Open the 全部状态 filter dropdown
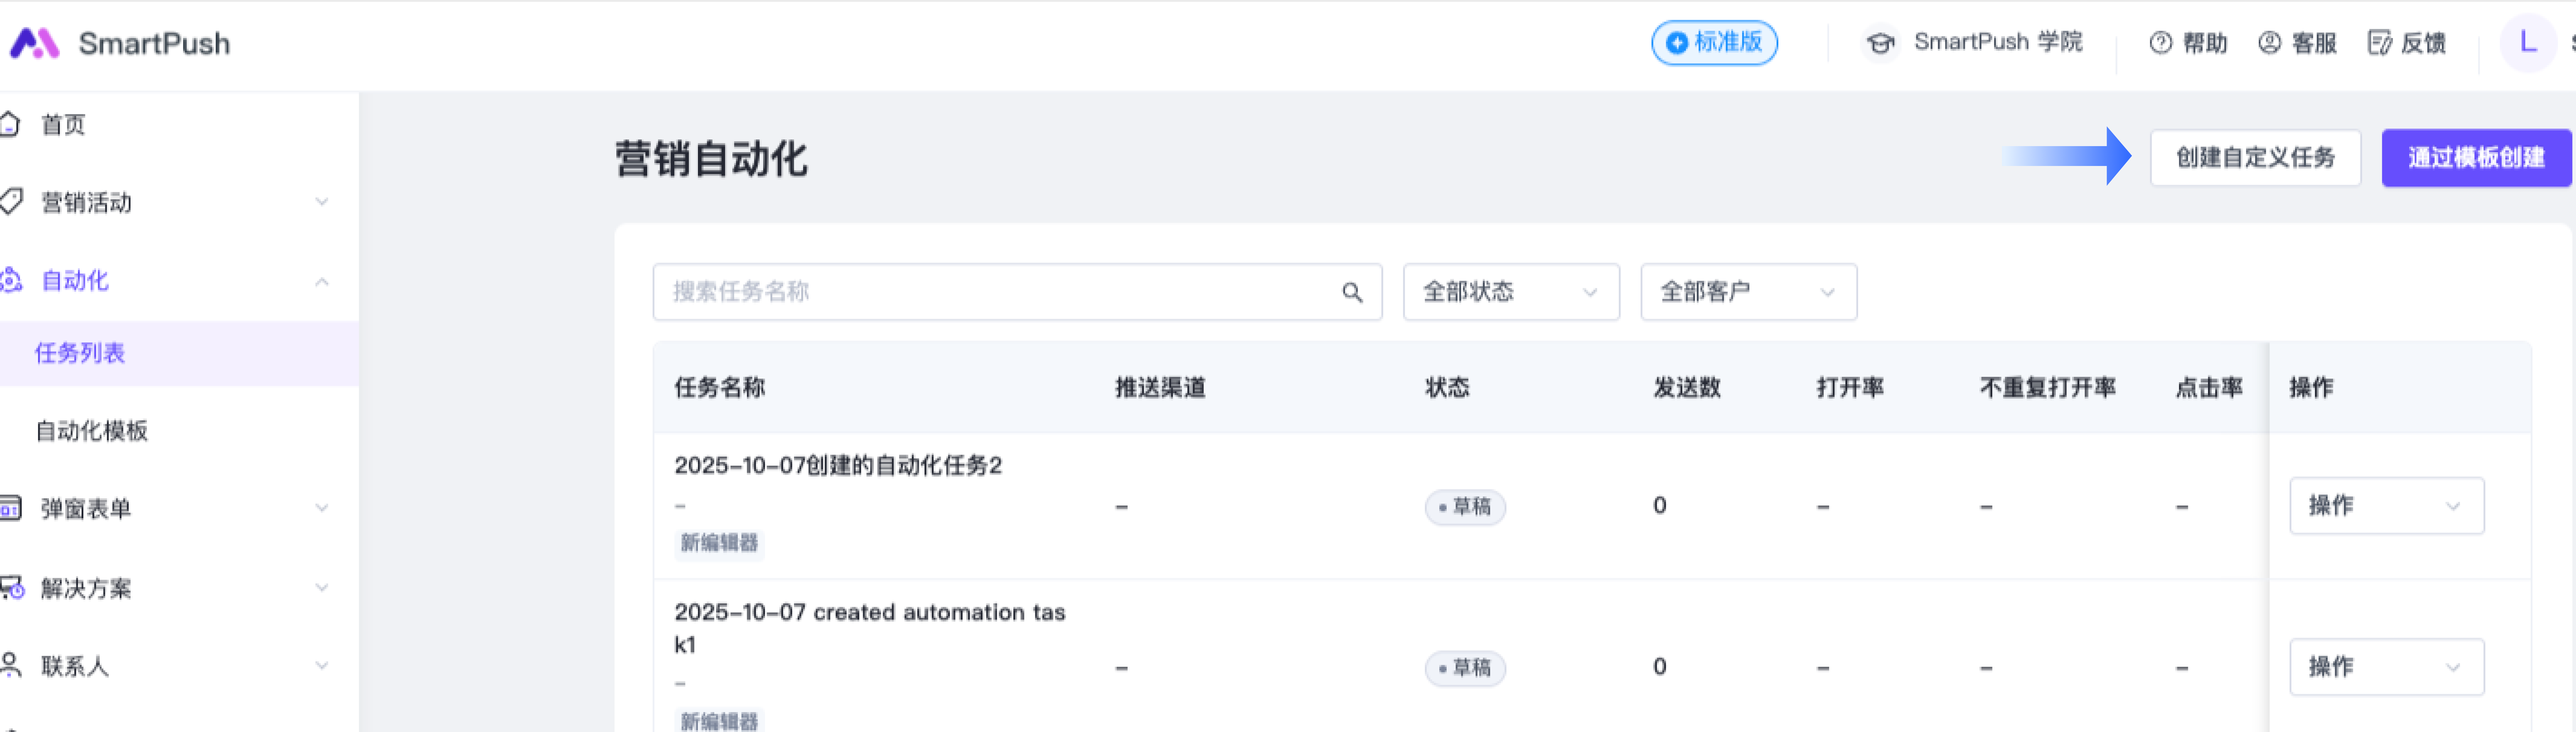The height and width of the screenshot is (732, 2576). pyautogui.click(x=1510, y=292)
